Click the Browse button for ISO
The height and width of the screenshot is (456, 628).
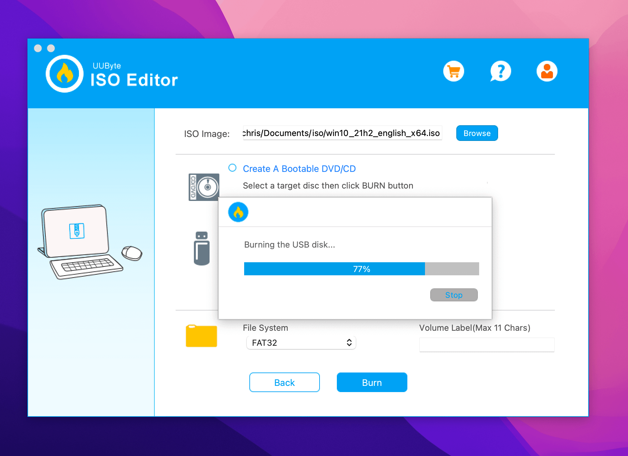coord(478,133)
